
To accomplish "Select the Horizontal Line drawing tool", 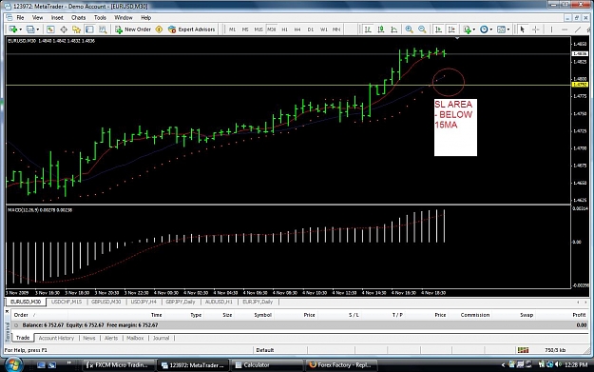I will (x=565, y=29).
